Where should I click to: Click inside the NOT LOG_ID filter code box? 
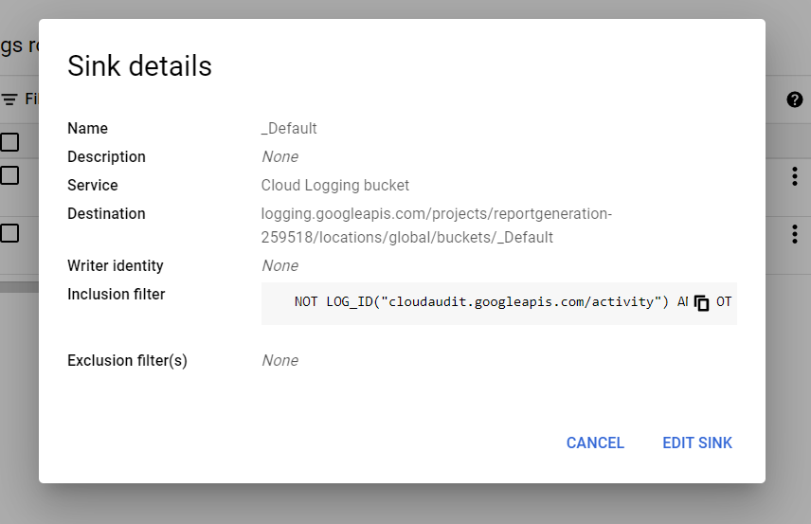point(474,303)
